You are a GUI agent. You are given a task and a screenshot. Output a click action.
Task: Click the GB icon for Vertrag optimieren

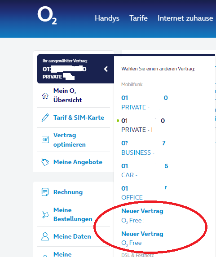coord(45,139)
